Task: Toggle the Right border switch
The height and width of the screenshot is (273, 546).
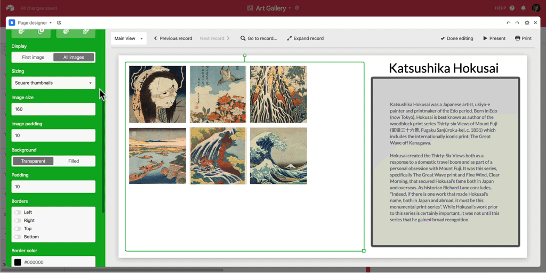Action: click(x=18, y=220)
